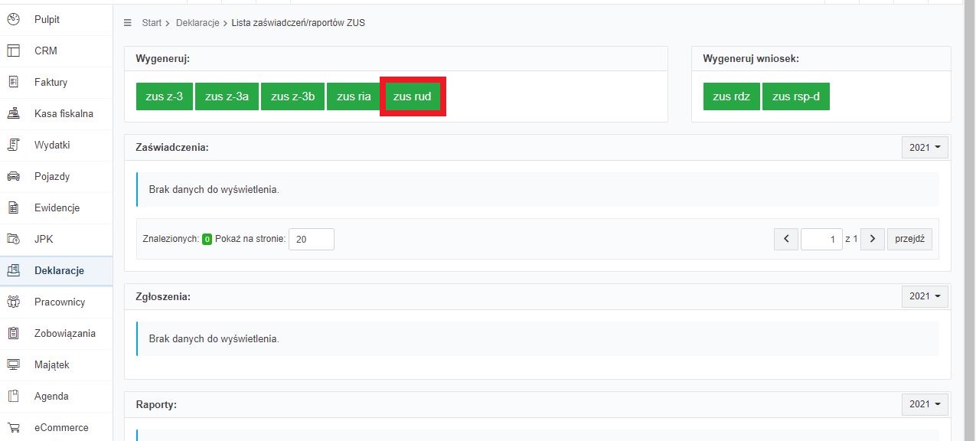Click the 'Lista zaświadczeń/raportów ZUS' breadcrumb text
976x441 pixels.
(299, 23)
